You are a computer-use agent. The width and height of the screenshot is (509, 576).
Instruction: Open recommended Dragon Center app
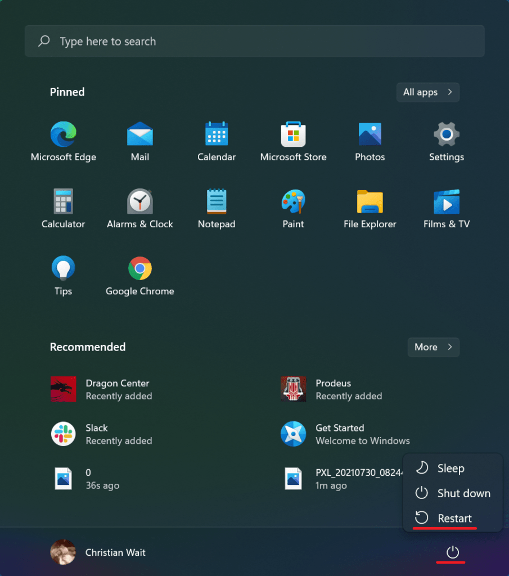point(101,389)
